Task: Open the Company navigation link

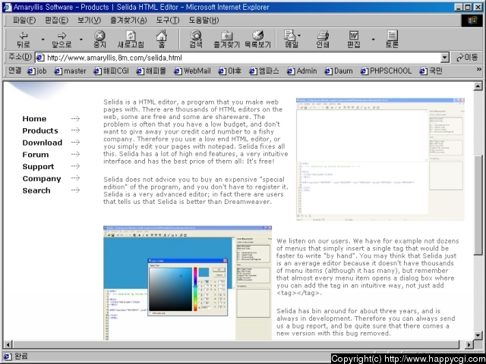Action: coord(42,179)
